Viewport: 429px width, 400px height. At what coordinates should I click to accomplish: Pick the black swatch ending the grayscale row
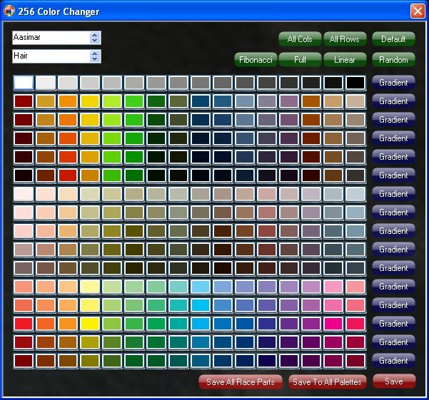[x=355, y=83]
